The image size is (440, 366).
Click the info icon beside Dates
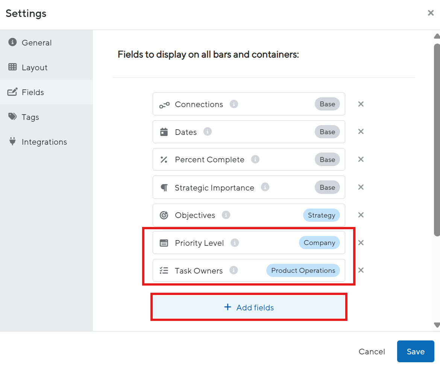pos(208,132)
